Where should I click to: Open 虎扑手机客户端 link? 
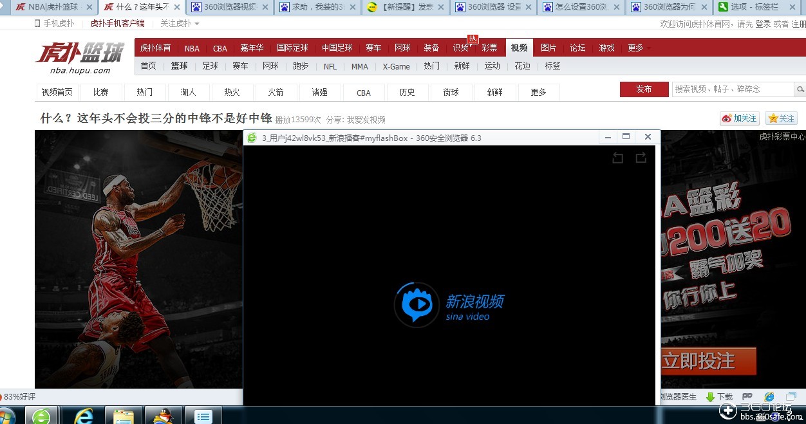coord(117,24)
